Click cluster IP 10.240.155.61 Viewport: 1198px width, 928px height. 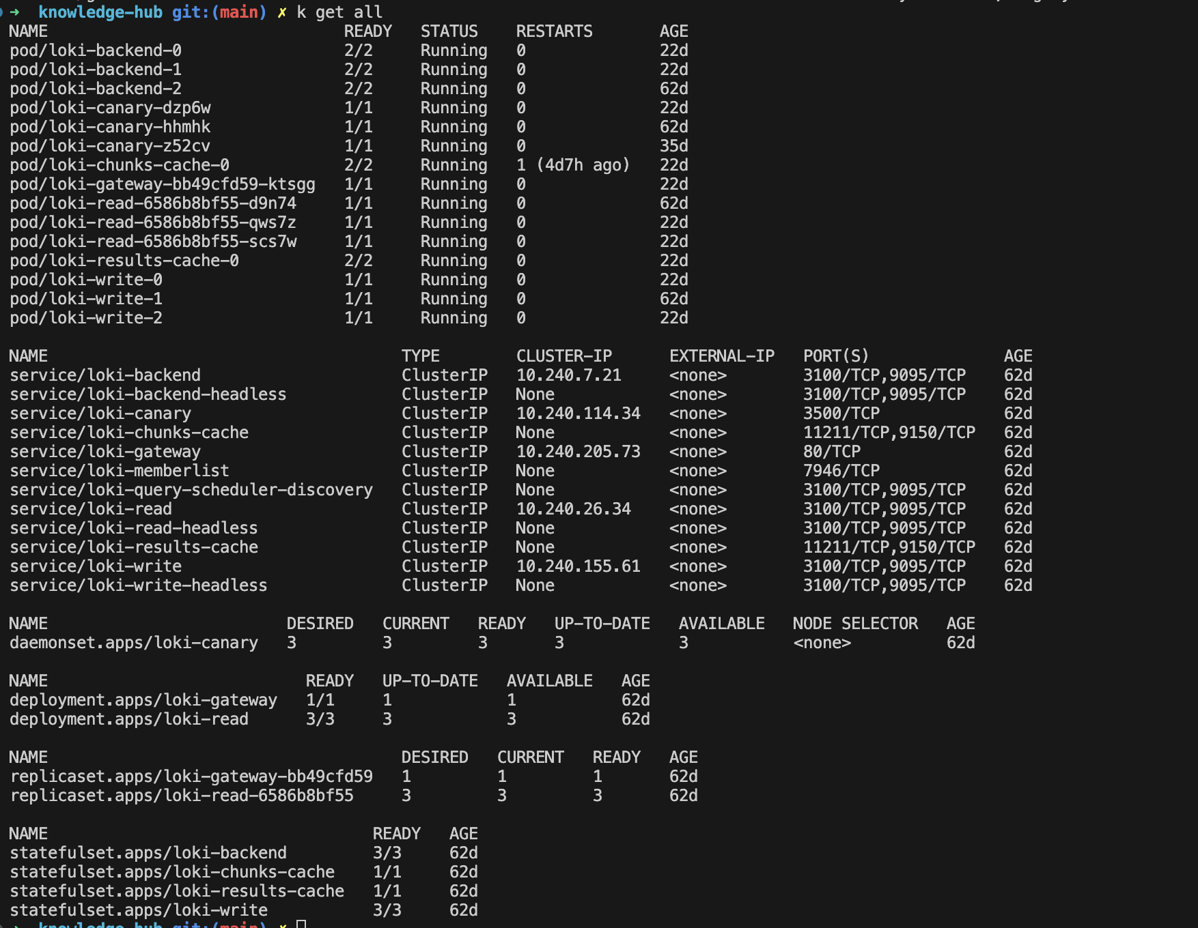point(578,566)
